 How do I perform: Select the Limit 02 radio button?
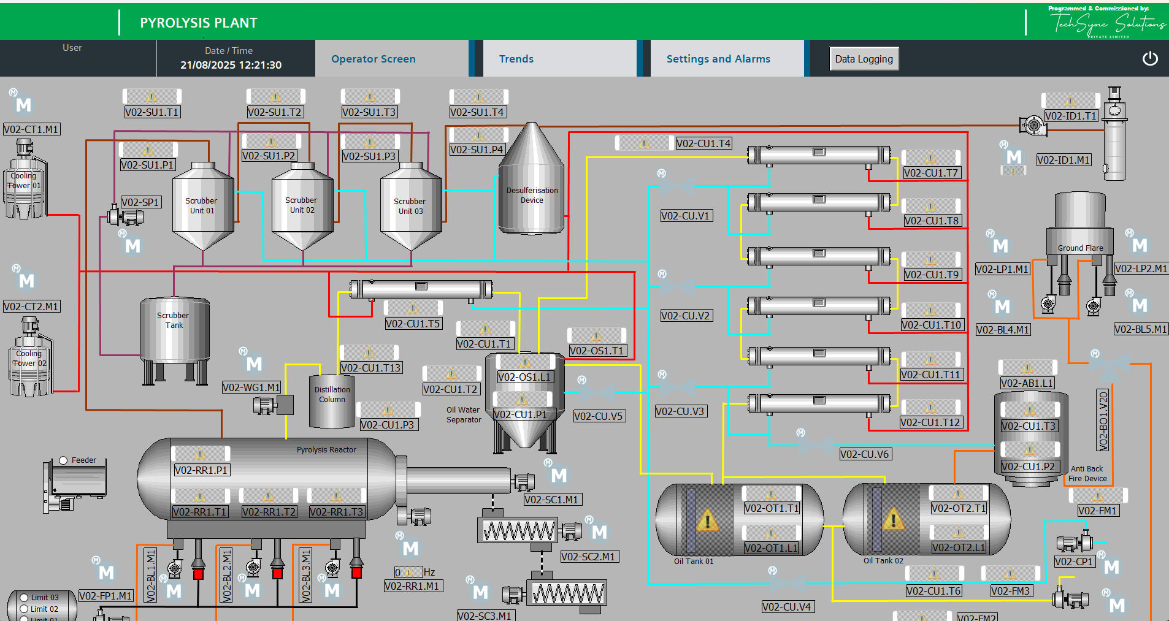[x=23, y=609]
